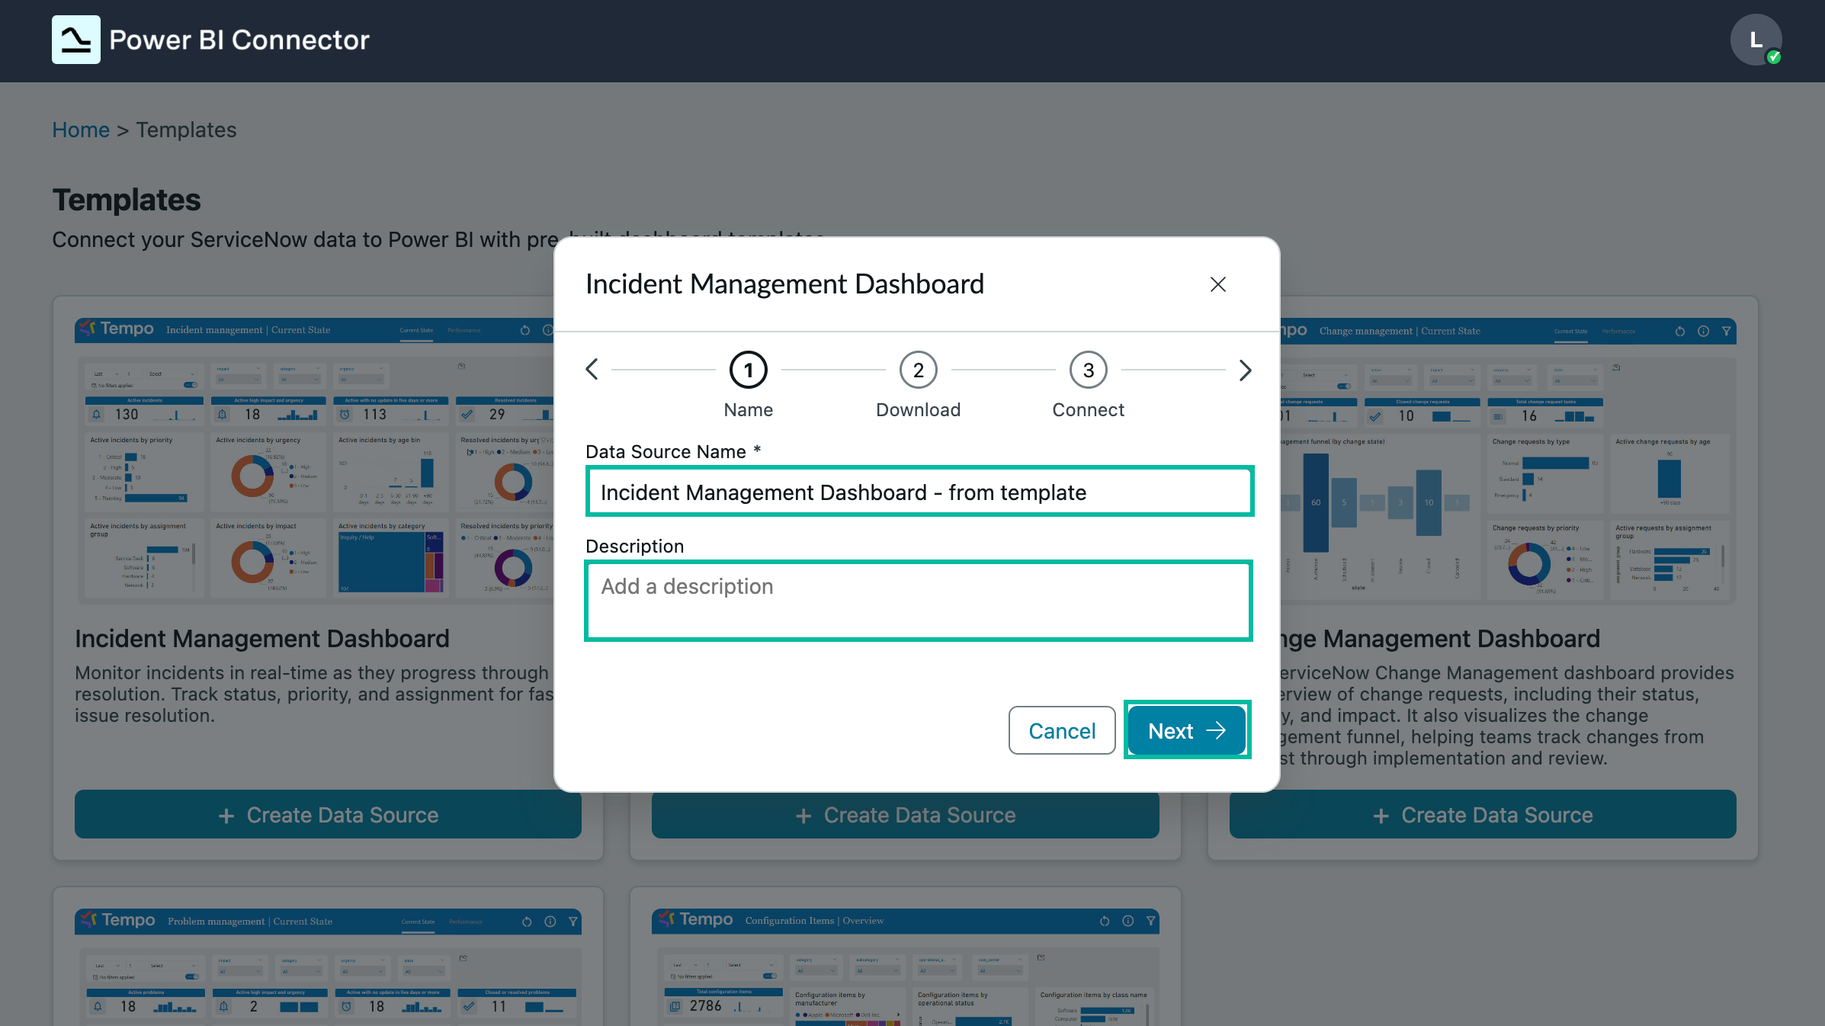Click info icon in Configuration Items preview

1128,921
